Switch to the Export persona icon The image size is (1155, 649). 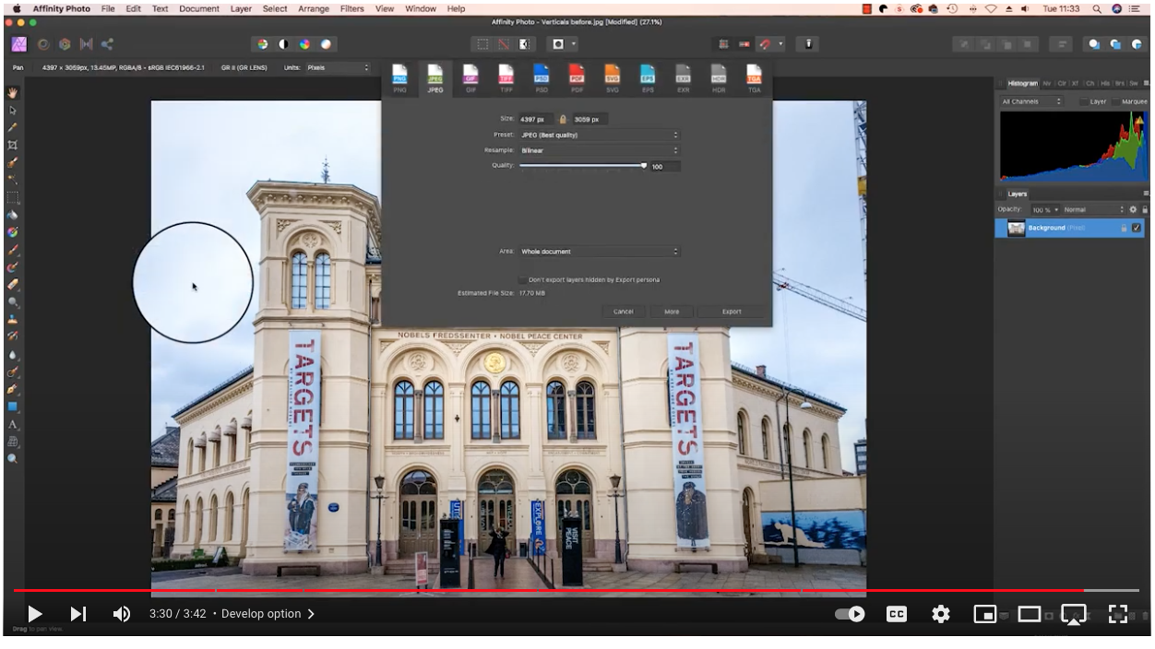coord(108,43)
